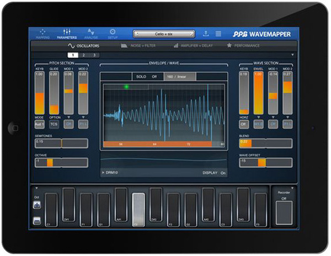The height and width of the screenshot is (256, 331).
Task: Raise keyboard octave with plus button
Action: tap(37, 205)
